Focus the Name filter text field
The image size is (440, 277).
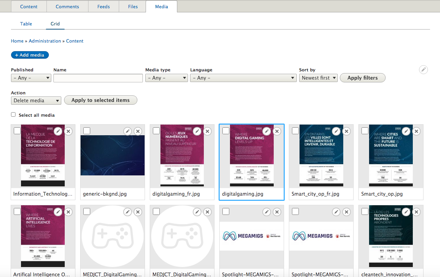(98, 78)
